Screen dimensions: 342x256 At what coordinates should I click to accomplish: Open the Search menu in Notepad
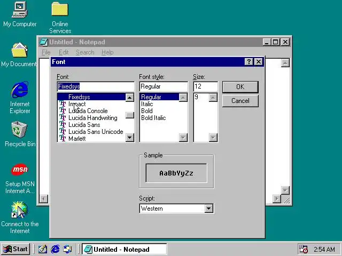[x=85, y=52]
